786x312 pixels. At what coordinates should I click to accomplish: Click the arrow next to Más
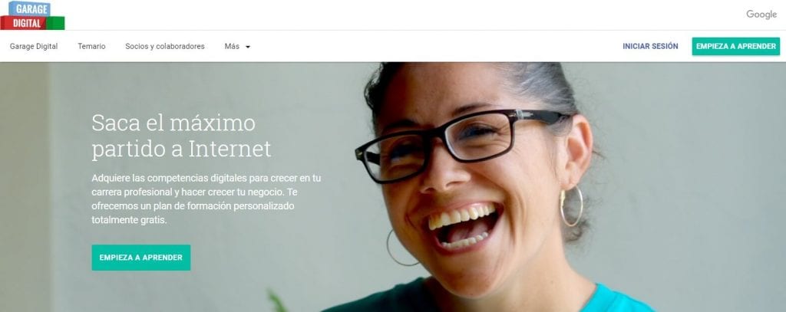[248, 47]
